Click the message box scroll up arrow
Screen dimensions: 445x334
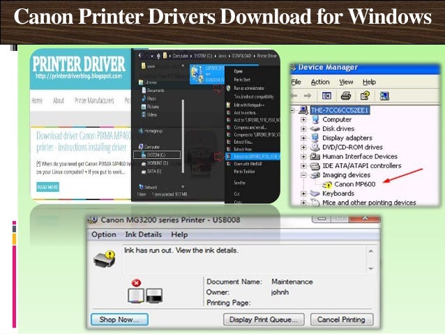371,251
